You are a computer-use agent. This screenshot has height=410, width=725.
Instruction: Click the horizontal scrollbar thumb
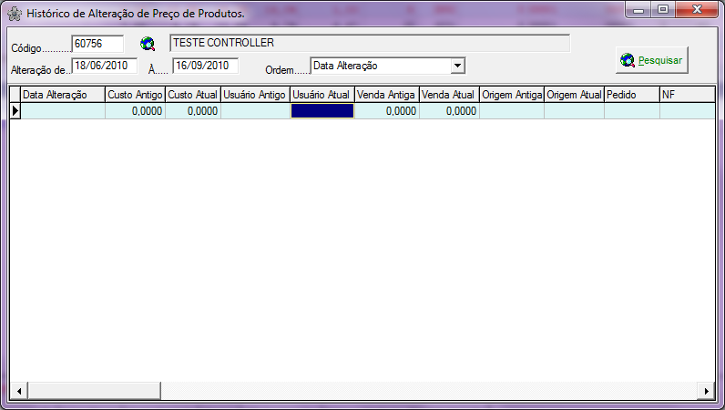click(x=95, y=391)
